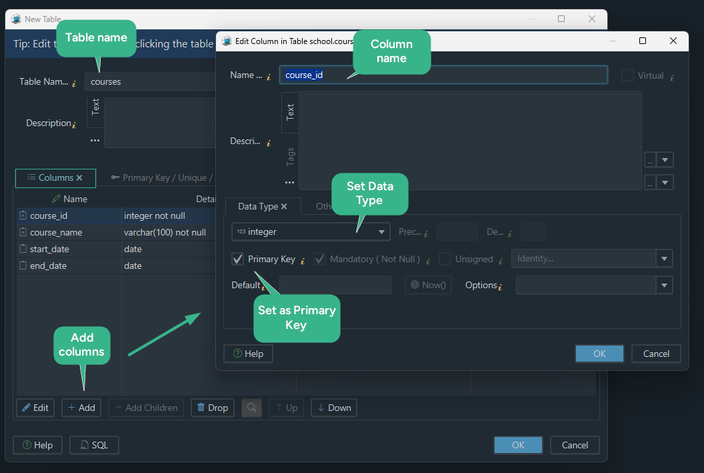
Task: Click the Table Name field containing courses
Action: [x=151, y=82]
